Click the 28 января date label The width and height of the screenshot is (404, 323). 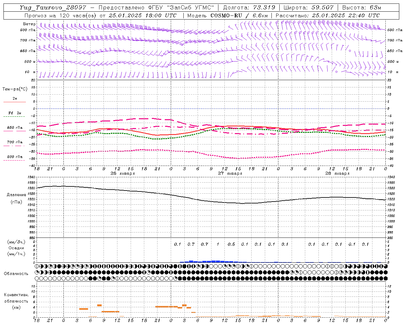(337, 173)
